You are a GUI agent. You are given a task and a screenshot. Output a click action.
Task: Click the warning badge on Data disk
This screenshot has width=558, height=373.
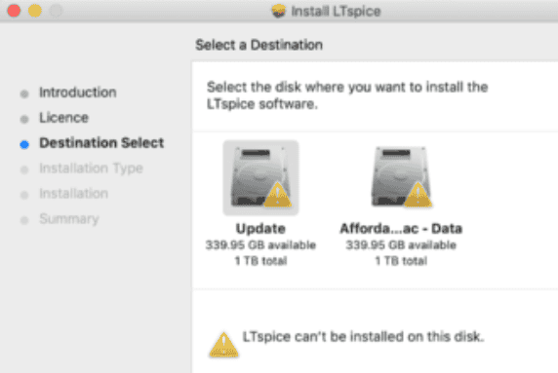pyautogui.click(x=418, y=195)
